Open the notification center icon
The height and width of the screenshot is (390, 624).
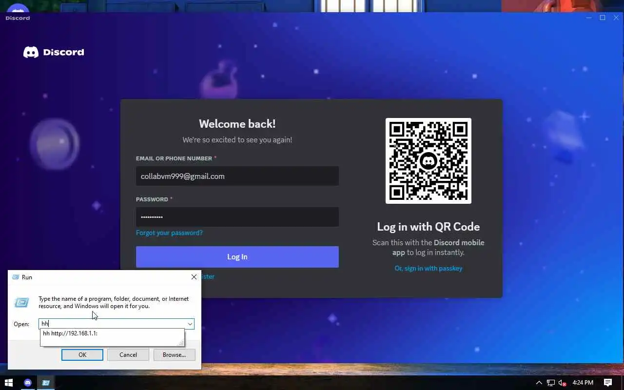click(x=608, y=383)
